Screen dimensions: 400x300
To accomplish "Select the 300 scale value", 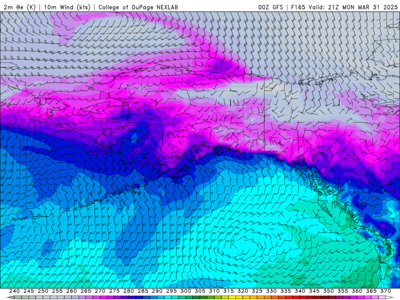I will (185, 291).
